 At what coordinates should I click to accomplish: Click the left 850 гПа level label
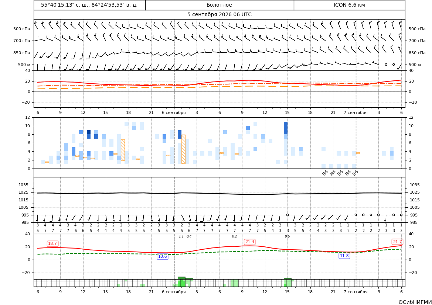pyautogui.click(x=22, y=53)
